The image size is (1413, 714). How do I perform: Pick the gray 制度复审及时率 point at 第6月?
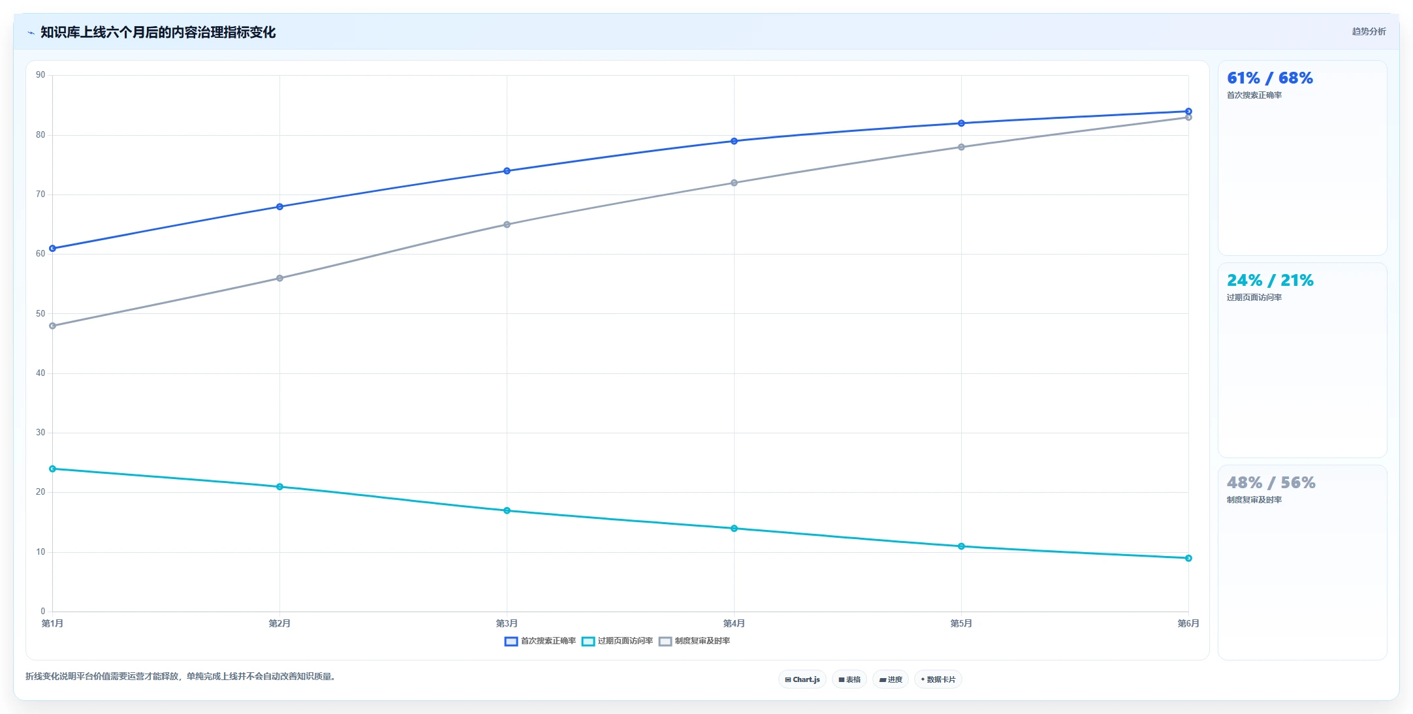(x=1188, y=117)
